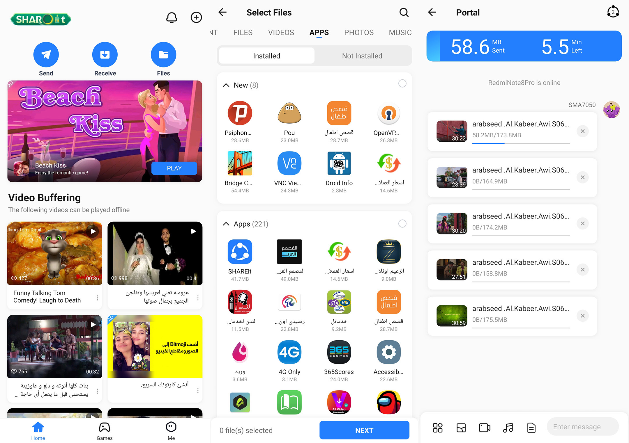
Task: Tap the Pou app icon under New
Action: pos(289,113)
